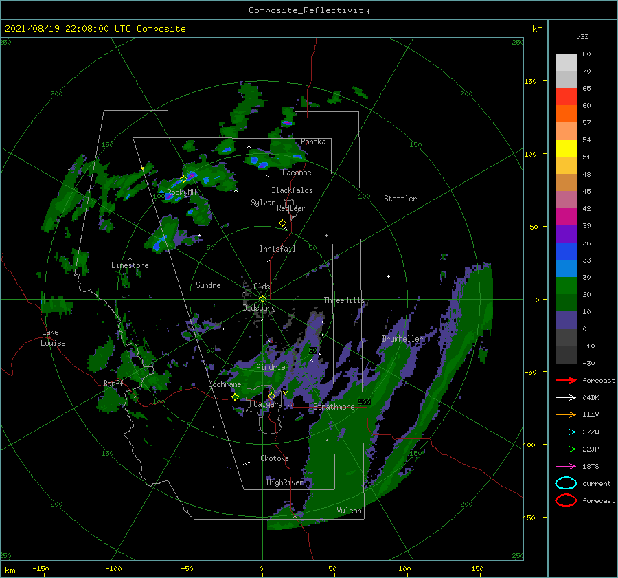
Task: Click the asterisk marker above Limestone
Action: coord(130,259)
